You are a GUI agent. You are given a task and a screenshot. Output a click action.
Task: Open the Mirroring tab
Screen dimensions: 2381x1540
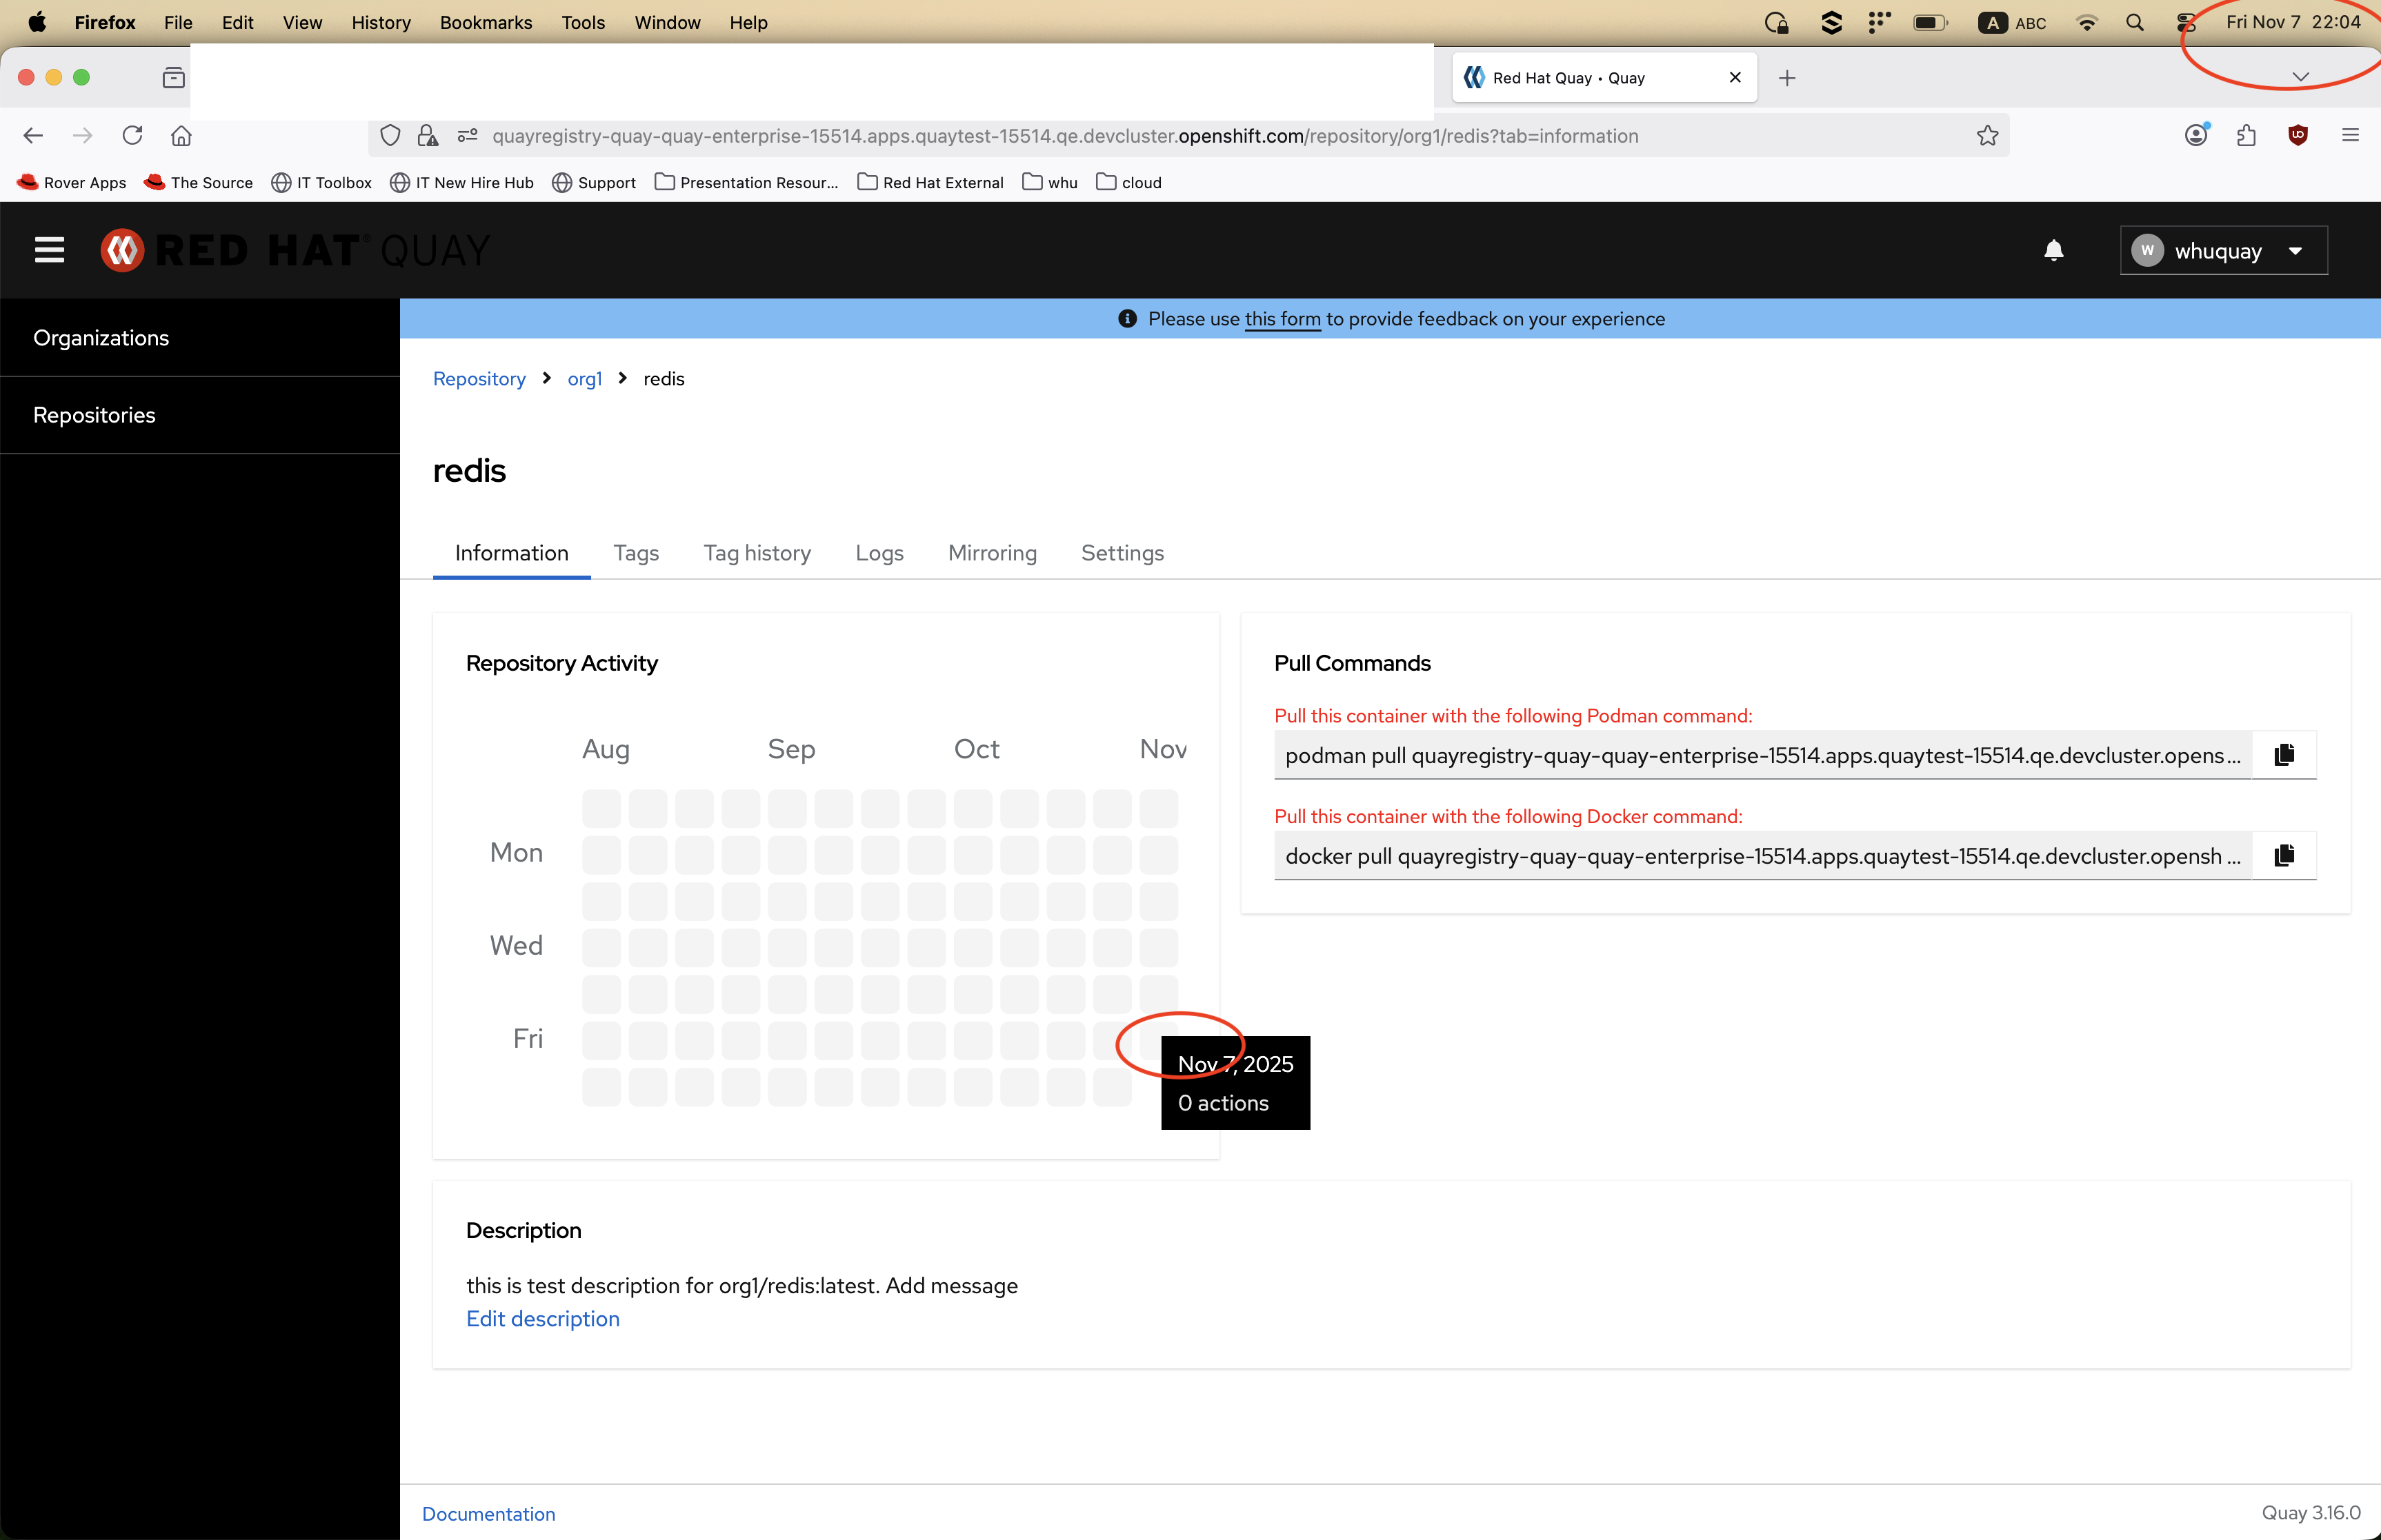(x=991, y=553)
